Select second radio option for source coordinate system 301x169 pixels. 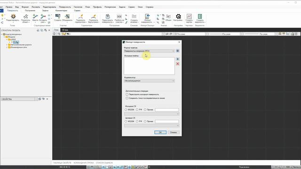pos(137,109)
